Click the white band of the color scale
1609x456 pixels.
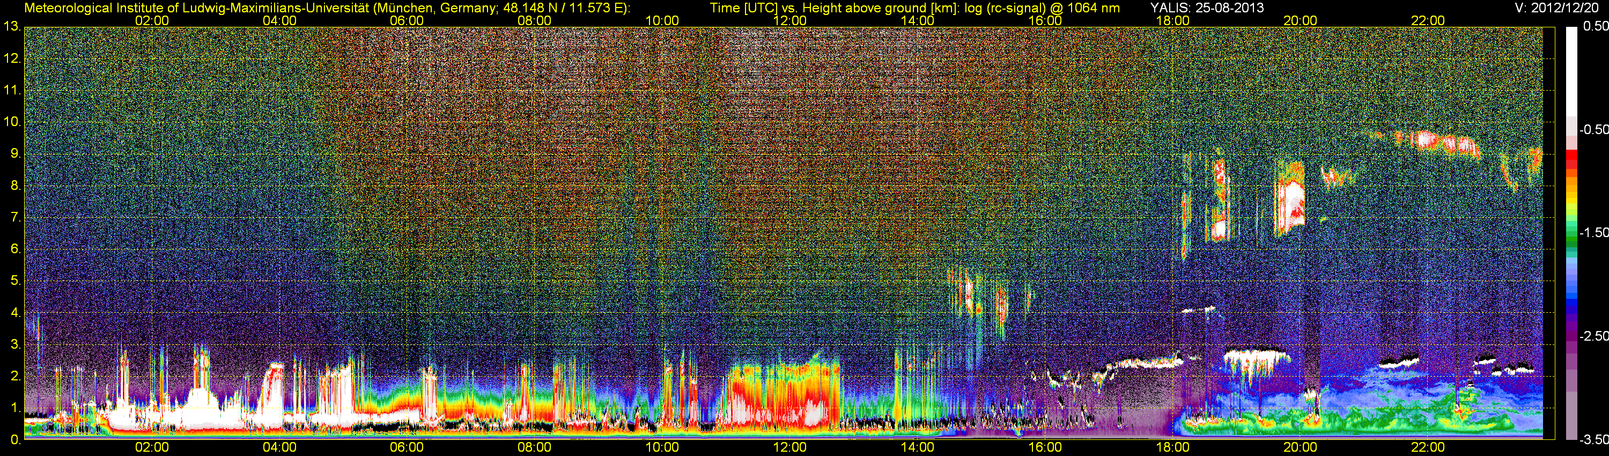tap(1571, 72)
